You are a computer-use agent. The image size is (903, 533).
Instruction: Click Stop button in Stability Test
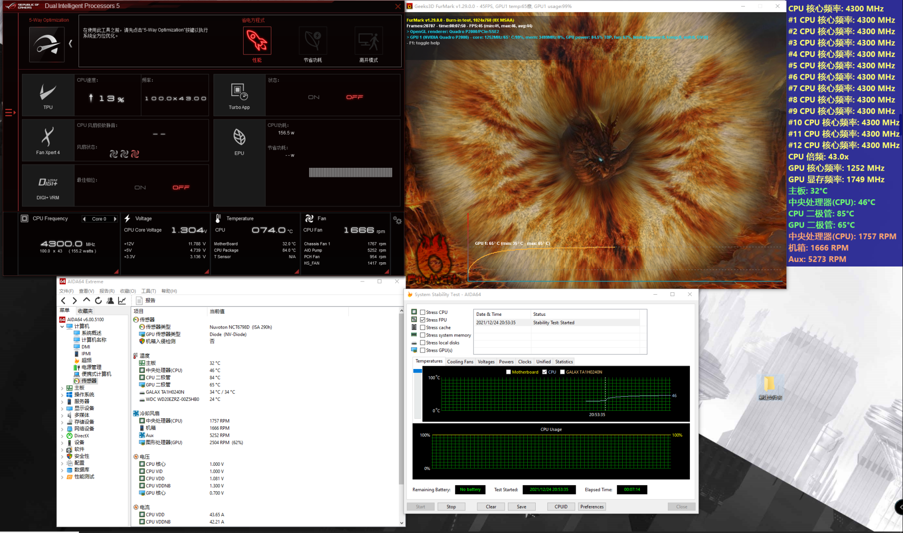click(x=451, y=507)
